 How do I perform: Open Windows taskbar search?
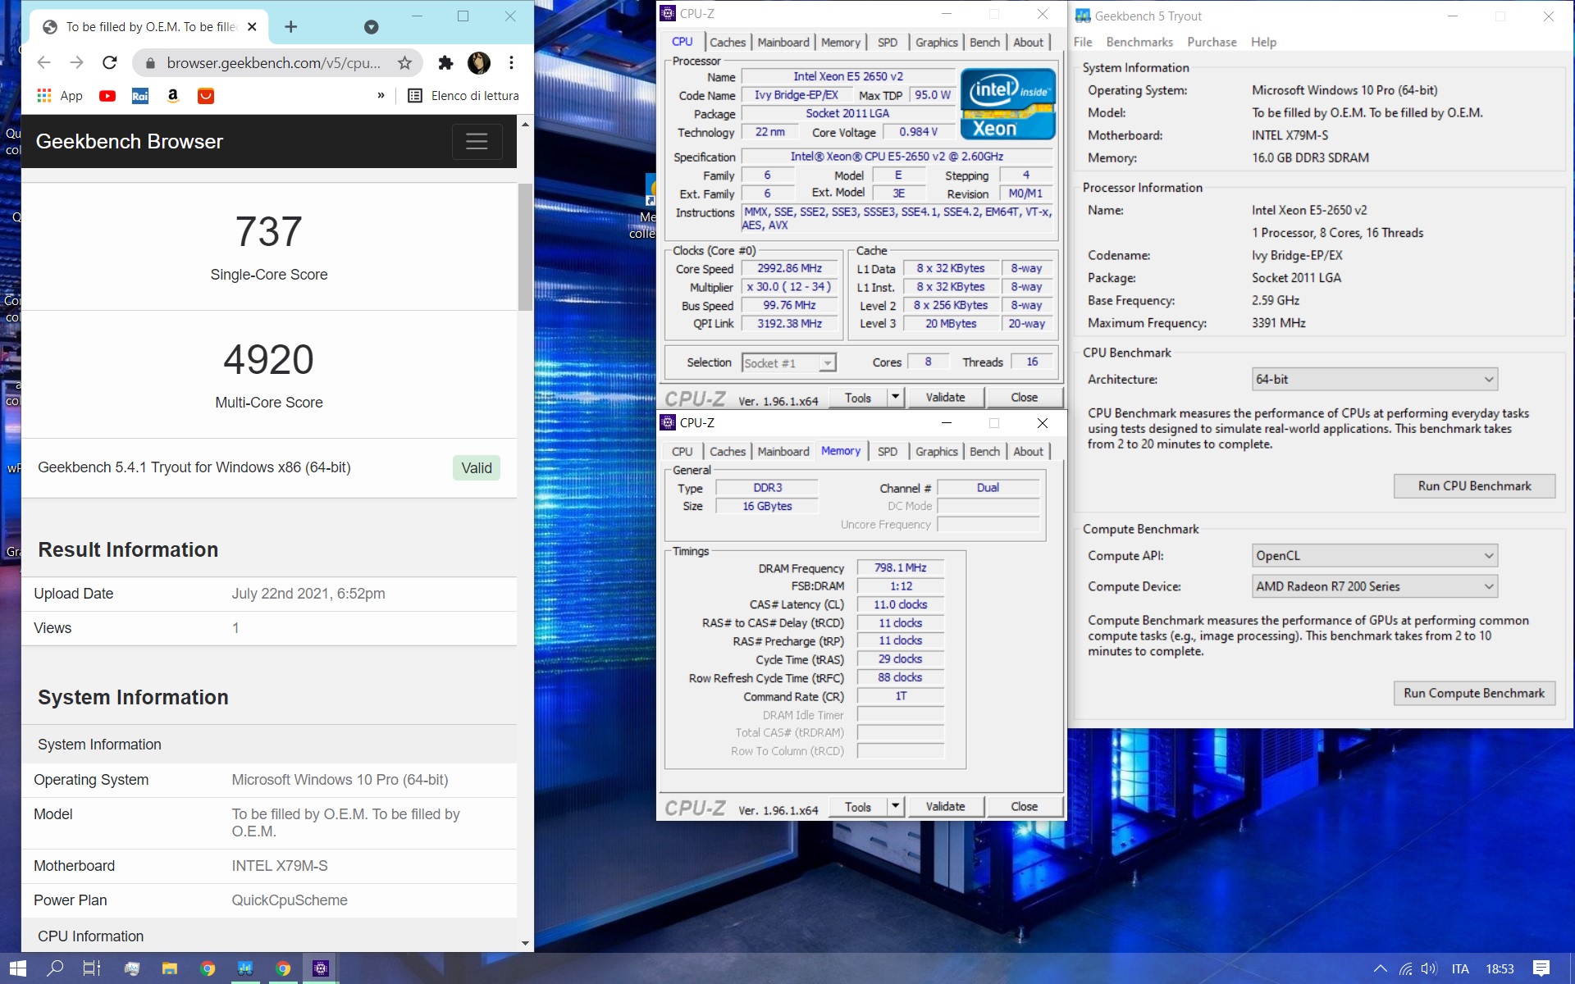pos(55,968)
